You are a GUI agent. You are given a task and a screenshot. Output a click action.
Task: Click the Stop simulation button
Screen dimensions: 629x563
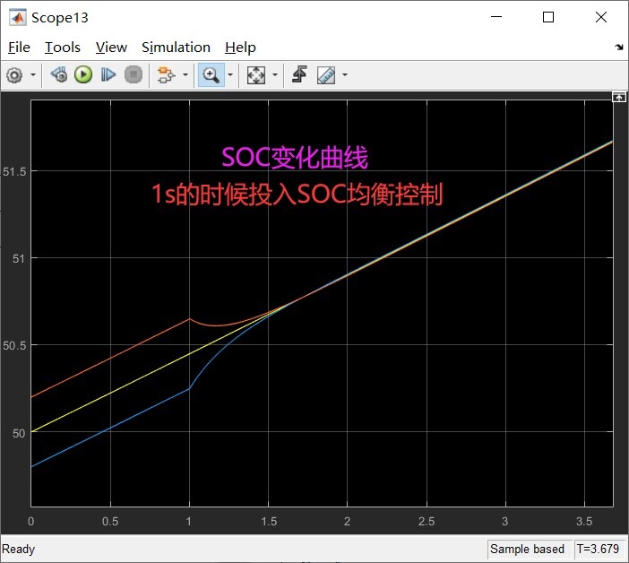134,74
